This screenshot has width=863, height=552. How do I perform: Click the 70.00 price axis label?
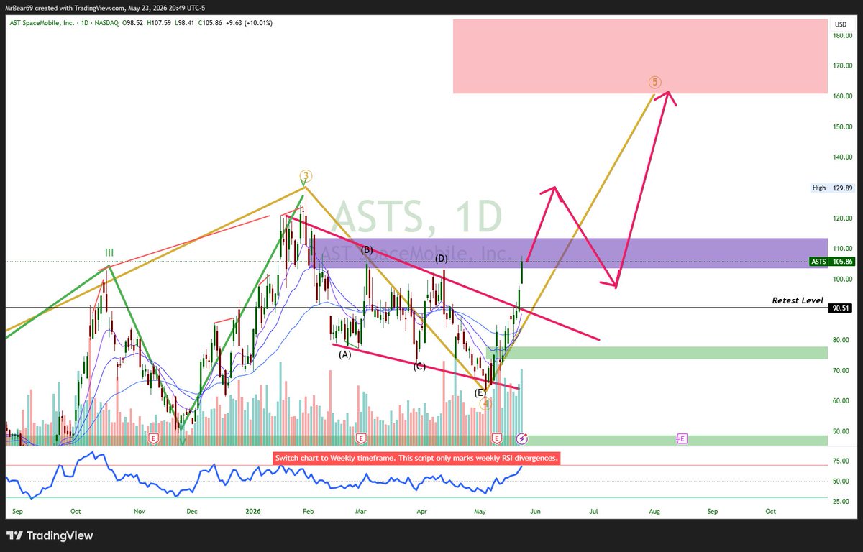(x=843, y=370)
